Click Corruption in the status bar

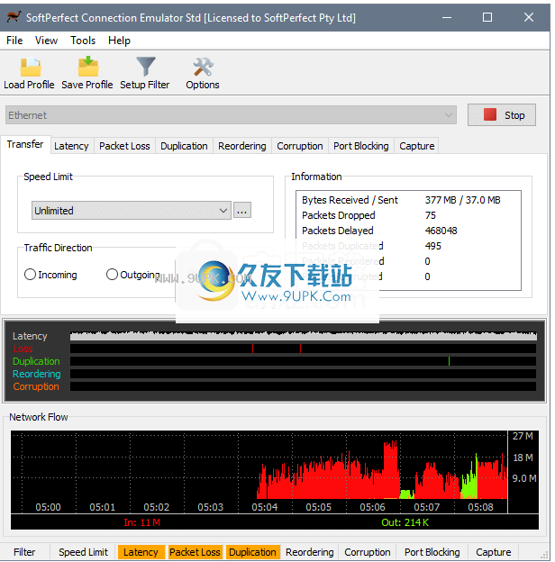point(368,552)
